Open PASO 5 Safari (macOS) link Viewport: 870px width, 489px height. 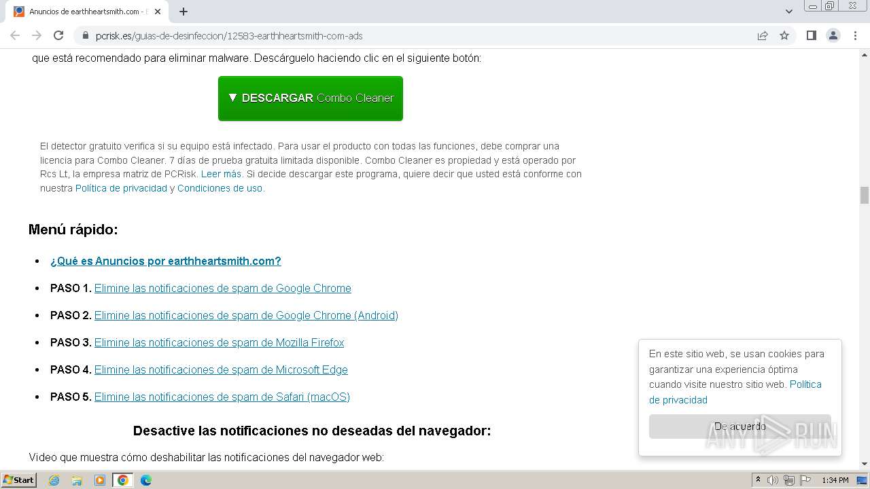coord(222,397)
